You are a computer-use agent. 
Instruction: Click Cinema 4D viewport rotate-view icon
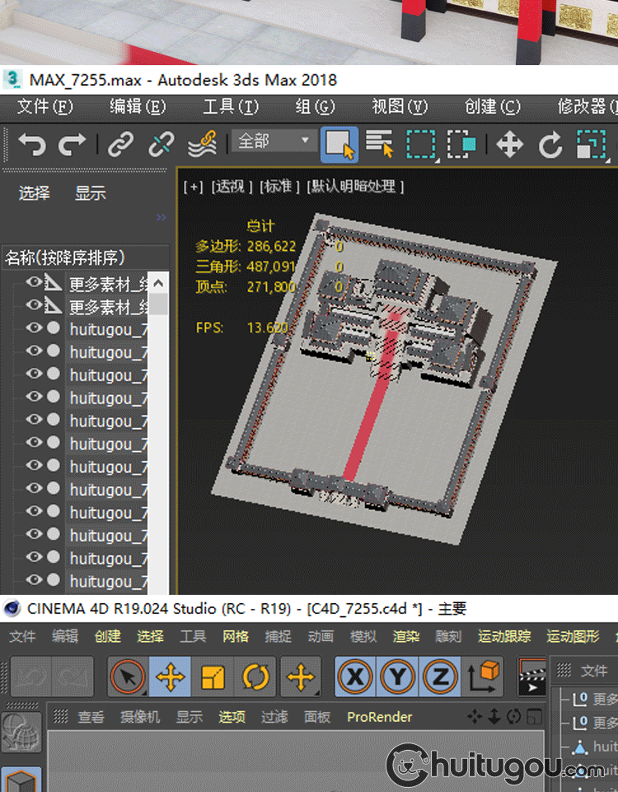click(514, 716)
